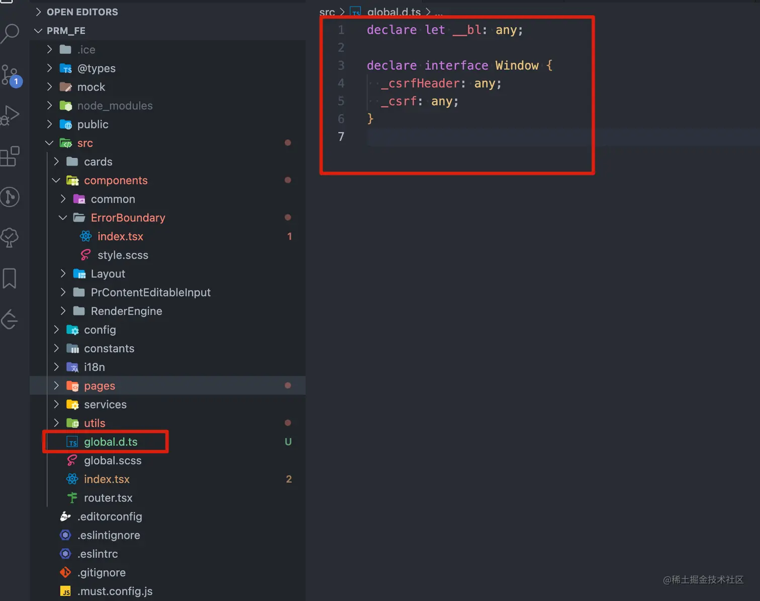The height and width of the screenshot is (601, 760).
Task: Open style.scss under ErrorBoundary
Action: coord(123,255)
